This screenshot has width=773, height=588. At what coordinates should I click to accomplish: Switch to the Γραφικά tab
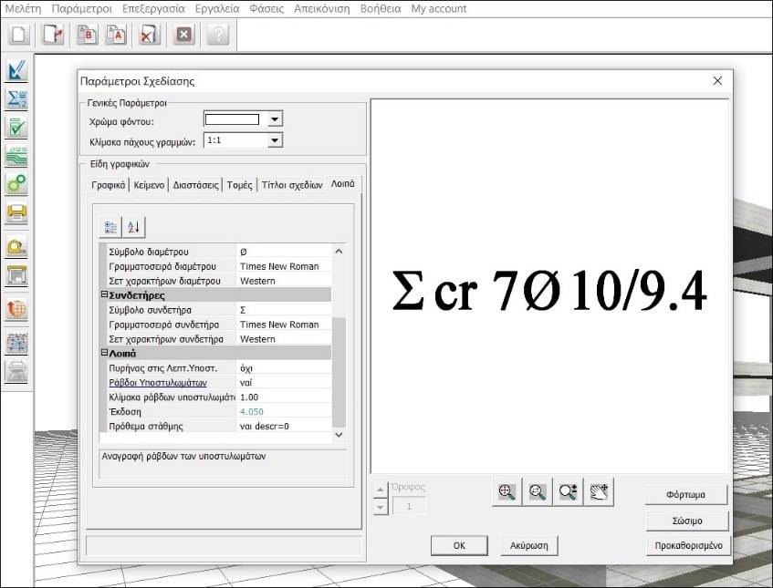pyautogui.click(x=109, y=185)
